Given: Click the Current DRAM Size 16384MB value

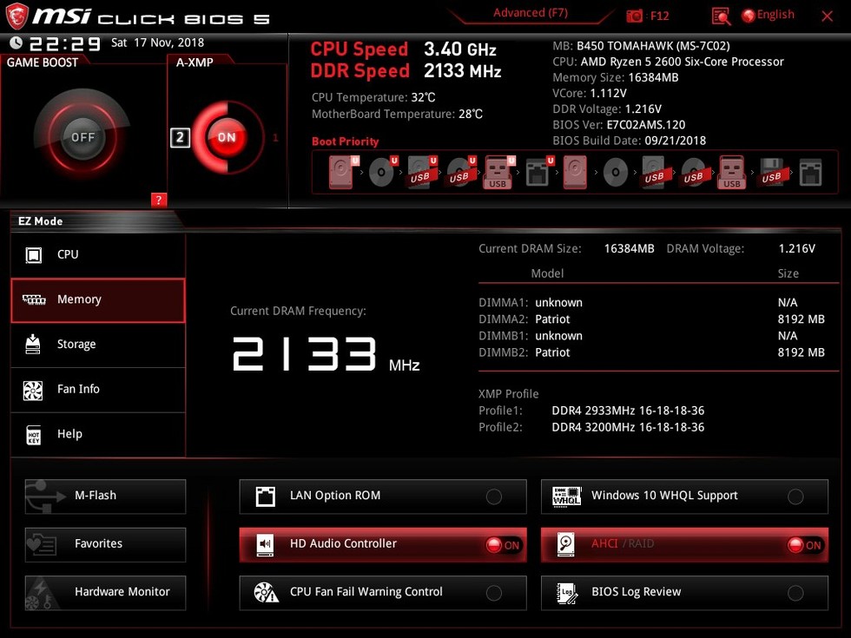Looking at the screenshot, I should coord(629,248).
